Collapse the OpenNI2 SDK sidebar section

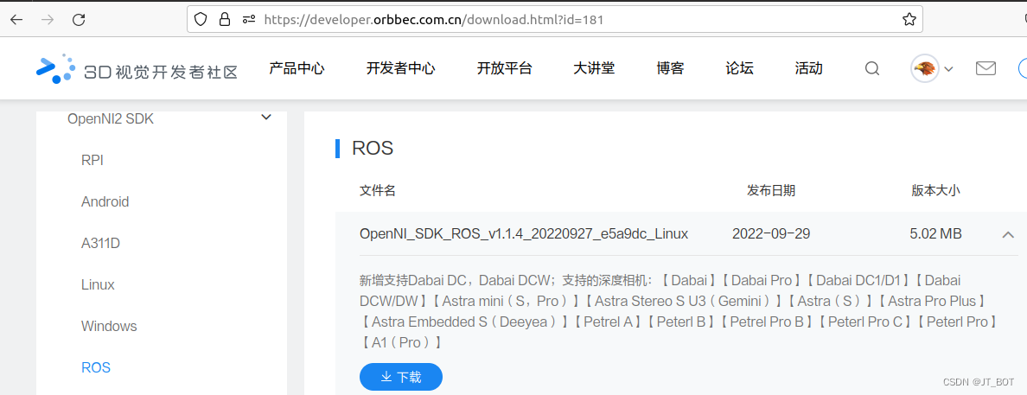(x=266, y=118)
